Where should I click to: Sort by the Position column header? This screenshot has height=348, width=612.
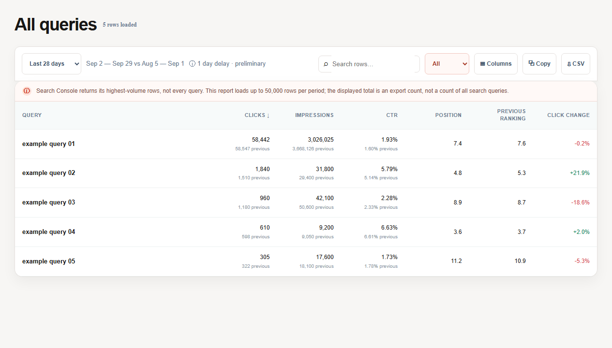pyautogui.click(x=448, y=115)
